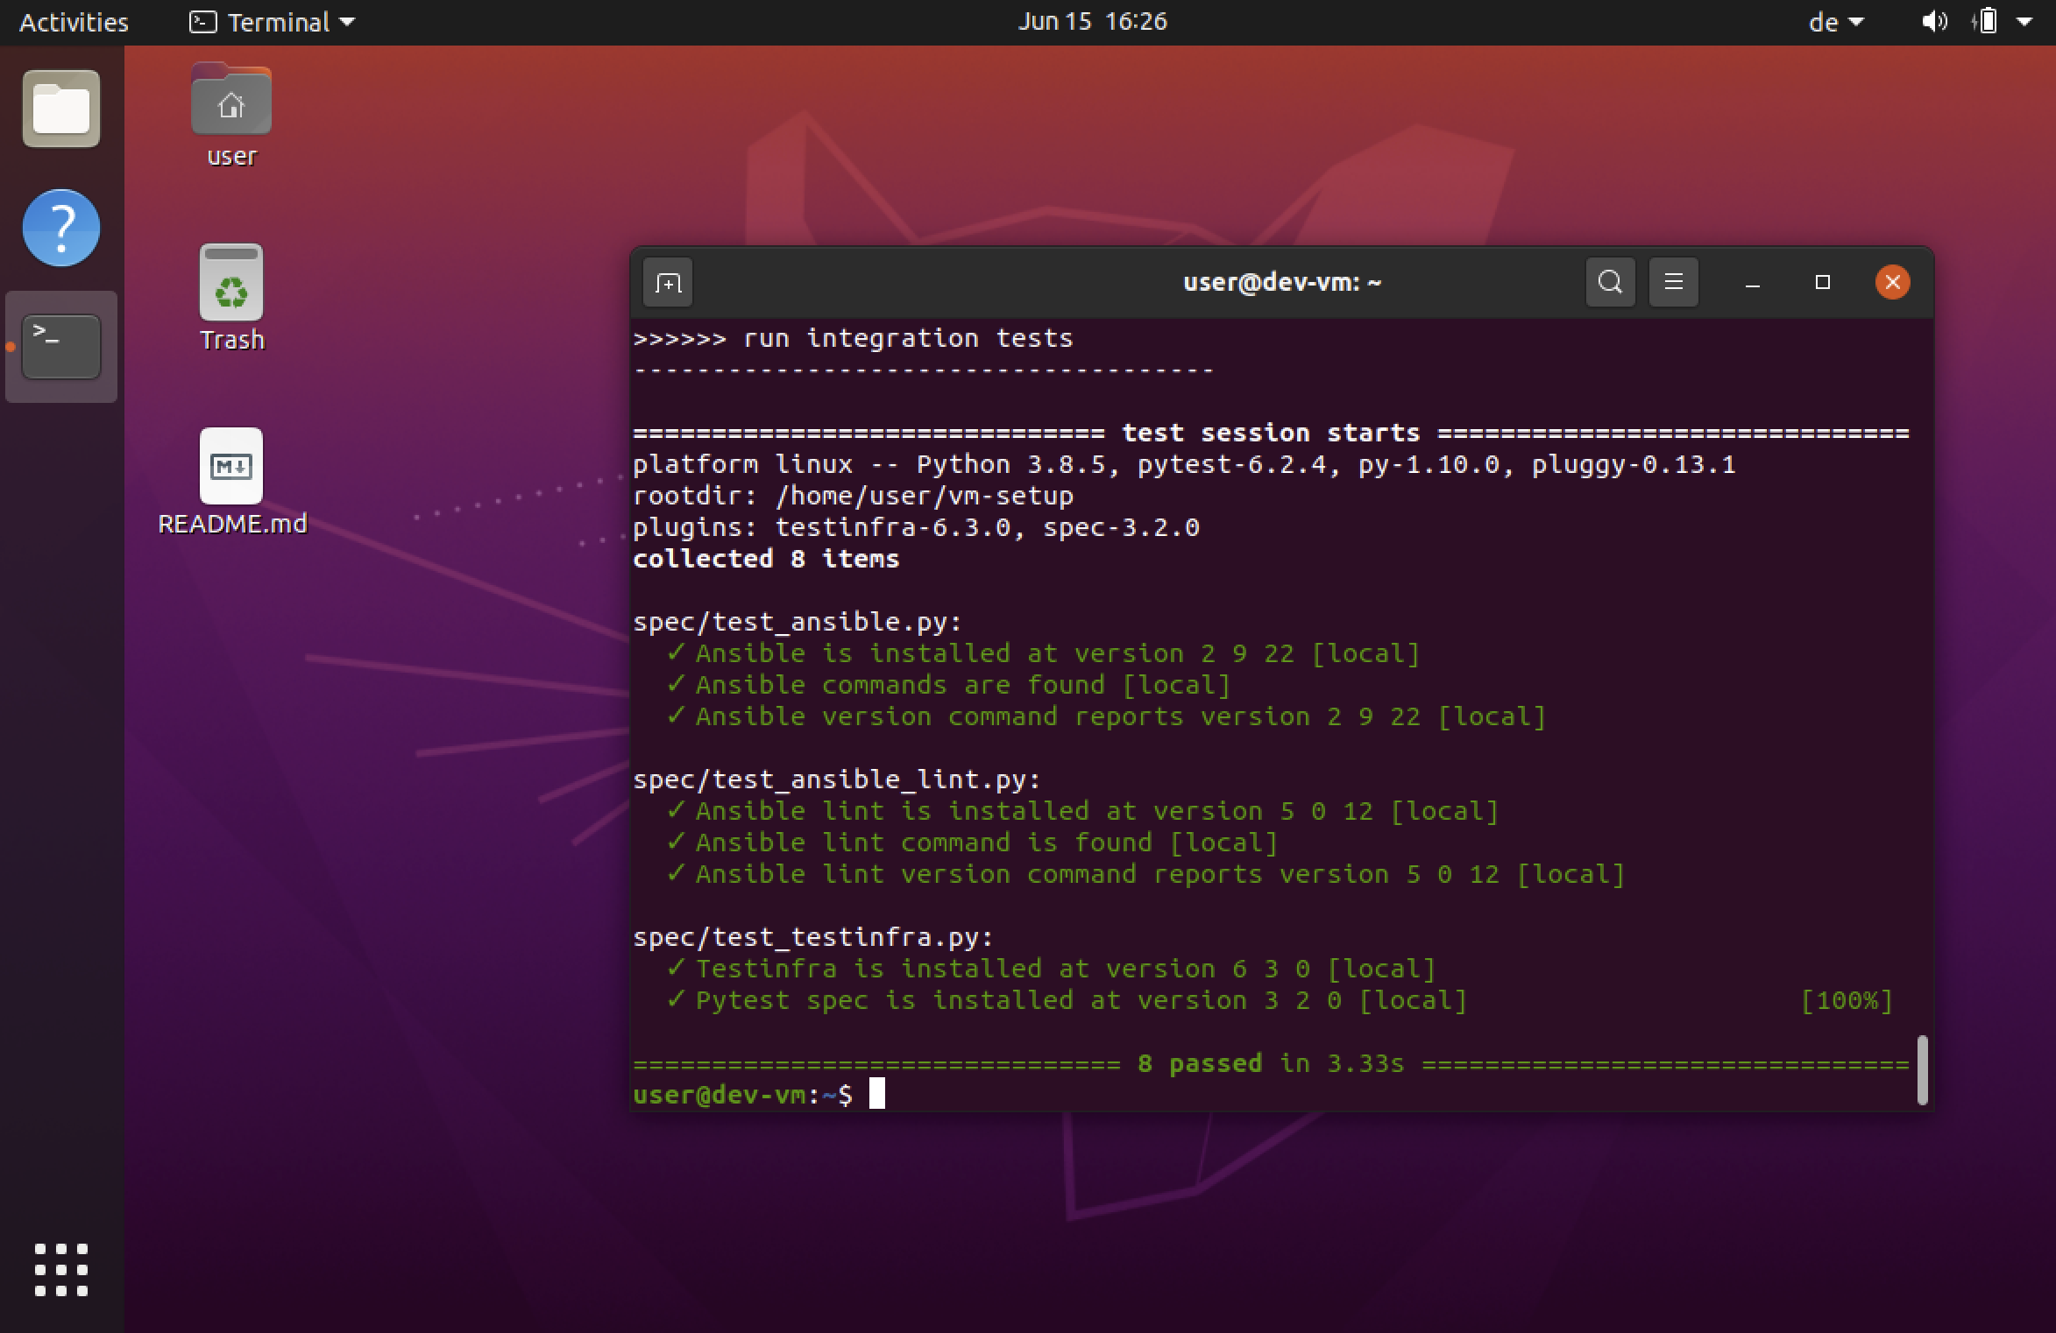Open the clock by clicking Jun 15 16:26
2056x1333 pixels.
click(x=1093, y=21)
